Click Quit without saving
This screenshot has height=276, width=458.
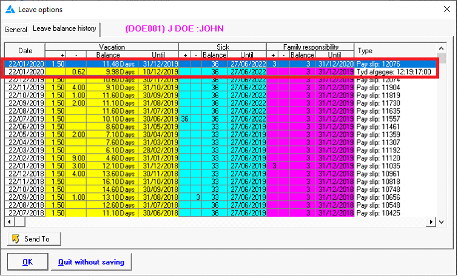click(92, 262)
